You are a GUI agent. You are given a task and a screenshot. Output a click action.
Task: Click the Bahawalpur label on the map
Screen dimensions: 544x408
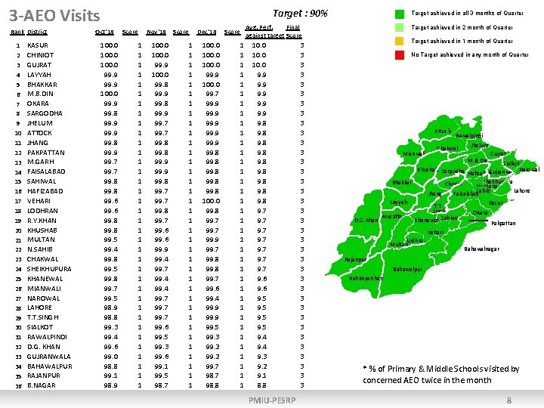[x=408, y=270]
